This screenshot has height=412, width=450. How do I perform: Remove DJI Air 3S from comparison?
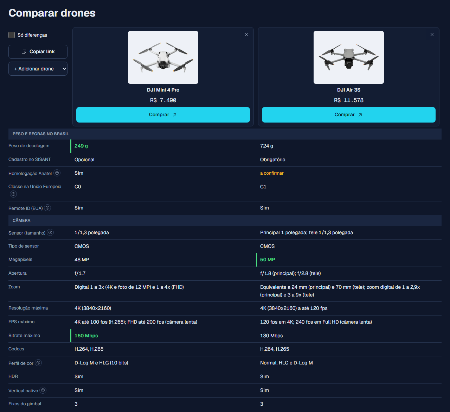[x=432, y=35]
